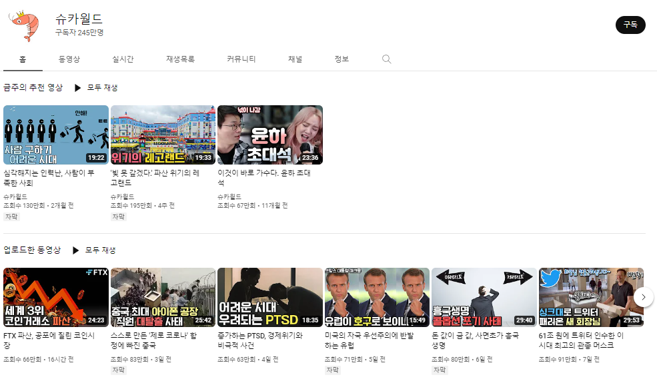Viewport: 657px width, 383px height.
Task: Click 슈카월드 channel name under 윤하 video
Action: 229,196
